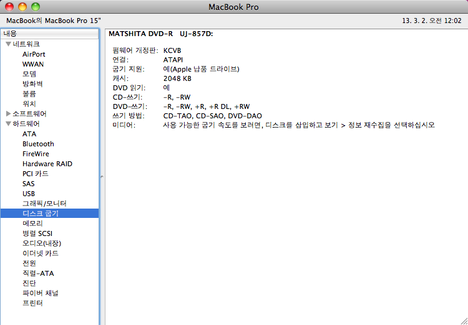Click the sidebar split divider handle
The width and height of the screenshot is (468, 325).
(102, 177)
